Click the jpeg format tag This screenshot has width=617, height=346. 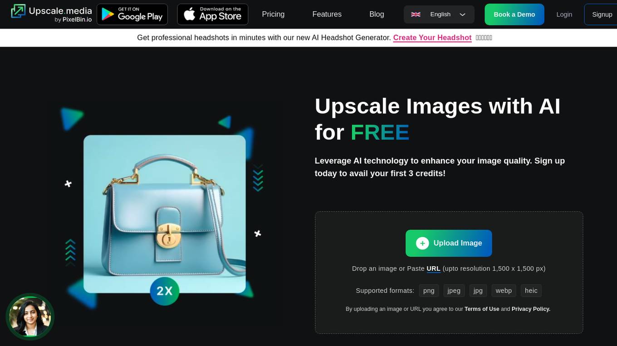pyautogui.click(x=454, y=291)
